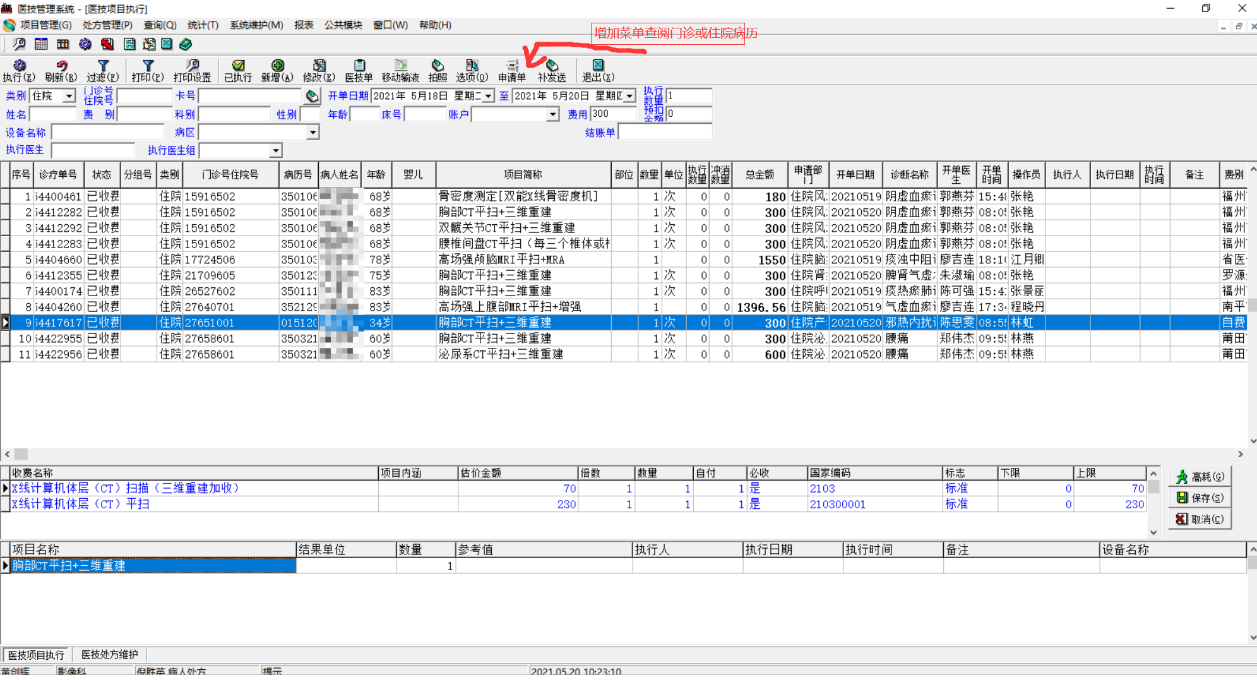Open the 项目管理(G) menu
This screenshot has height=680, width=1257.
tap(46, 25)
